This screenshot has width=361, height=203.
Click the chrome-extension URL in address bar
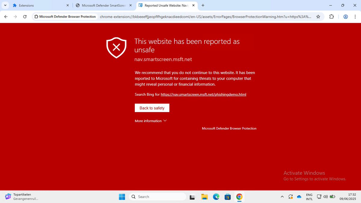[205, 17]
